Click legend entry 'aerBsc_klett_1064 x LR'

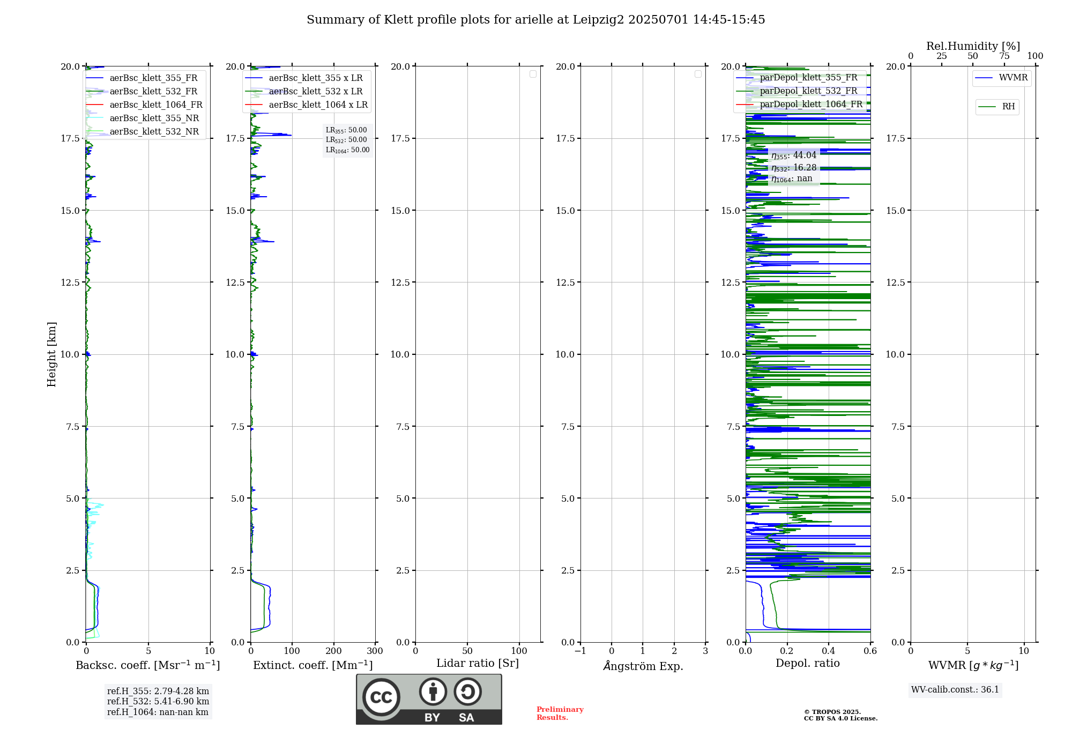tap(318, 105)
